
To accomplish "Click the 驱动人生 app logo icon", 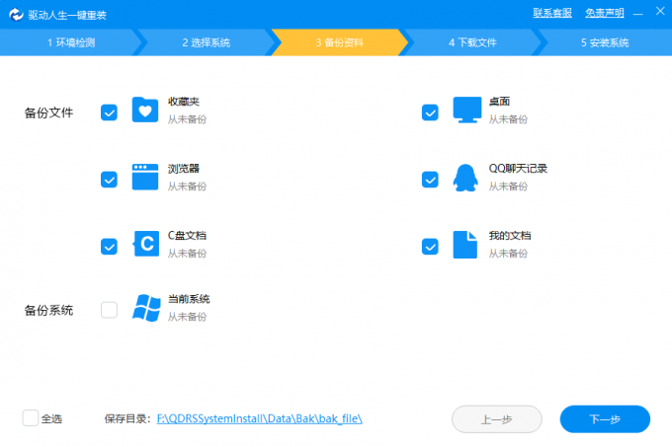I will pos(15,13).
